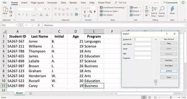187x99 pixels.
Task: Switch to the Data tab
Action: [x=63, y=3]
